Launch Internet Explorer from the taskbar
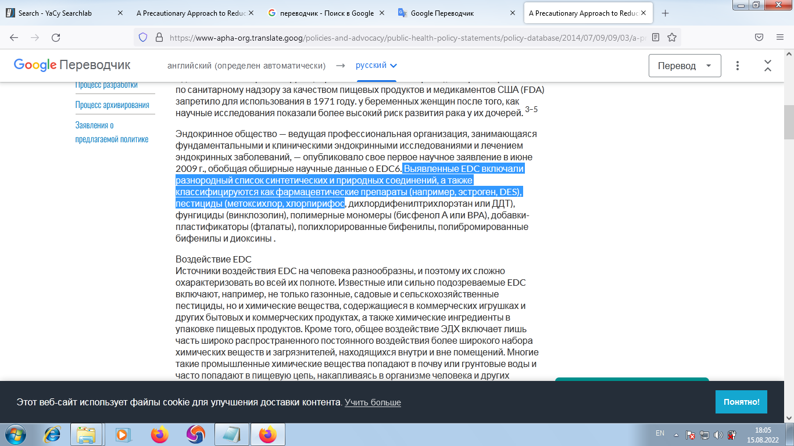The height and width of the screenshot is (446, 794). pyautogui.click(x=52, y=434)
